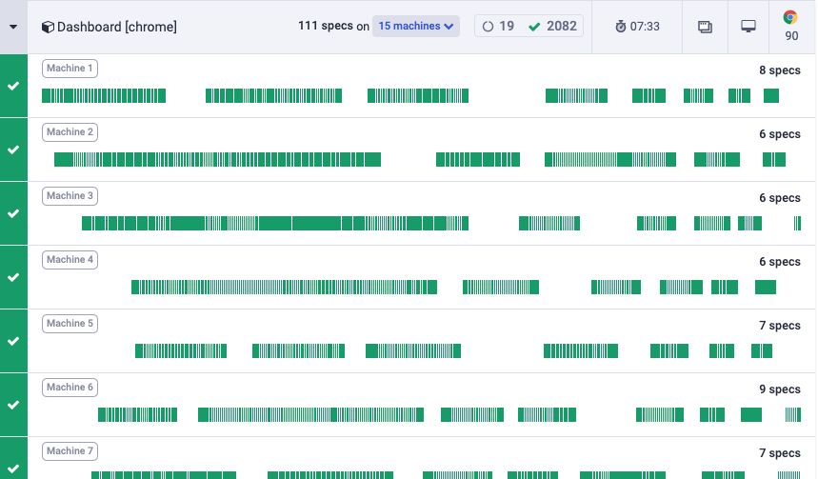Click the cube icon beside Dashboard [chrome]
The height and width of the screenshot is (479, 818).
47,27
